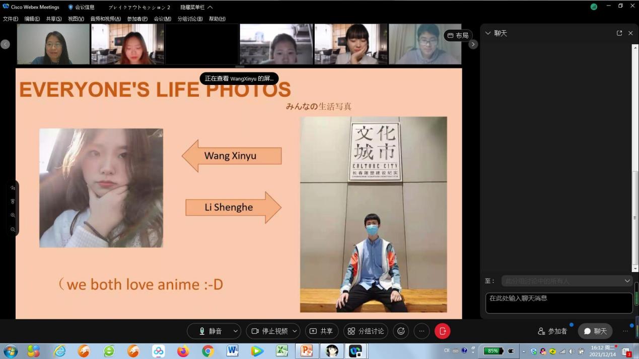Expand audio options arrow beside 静音

pos(235,331)
